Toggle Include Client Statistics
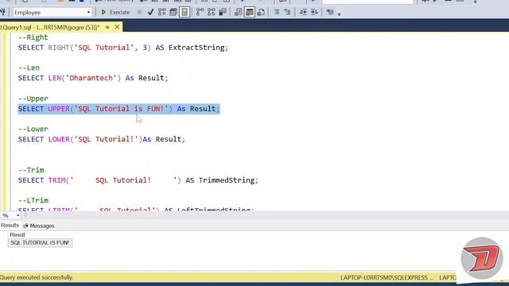The height and width of the screenshot is (286, 509). click(x=223, y=13)
